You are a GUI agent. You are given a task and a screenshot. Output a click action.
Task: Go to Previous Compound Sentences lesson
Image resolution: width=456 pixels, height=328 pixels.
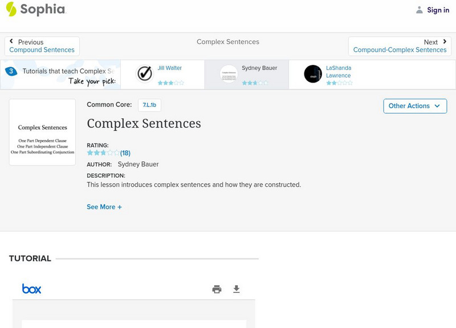[x=42, y=46]
